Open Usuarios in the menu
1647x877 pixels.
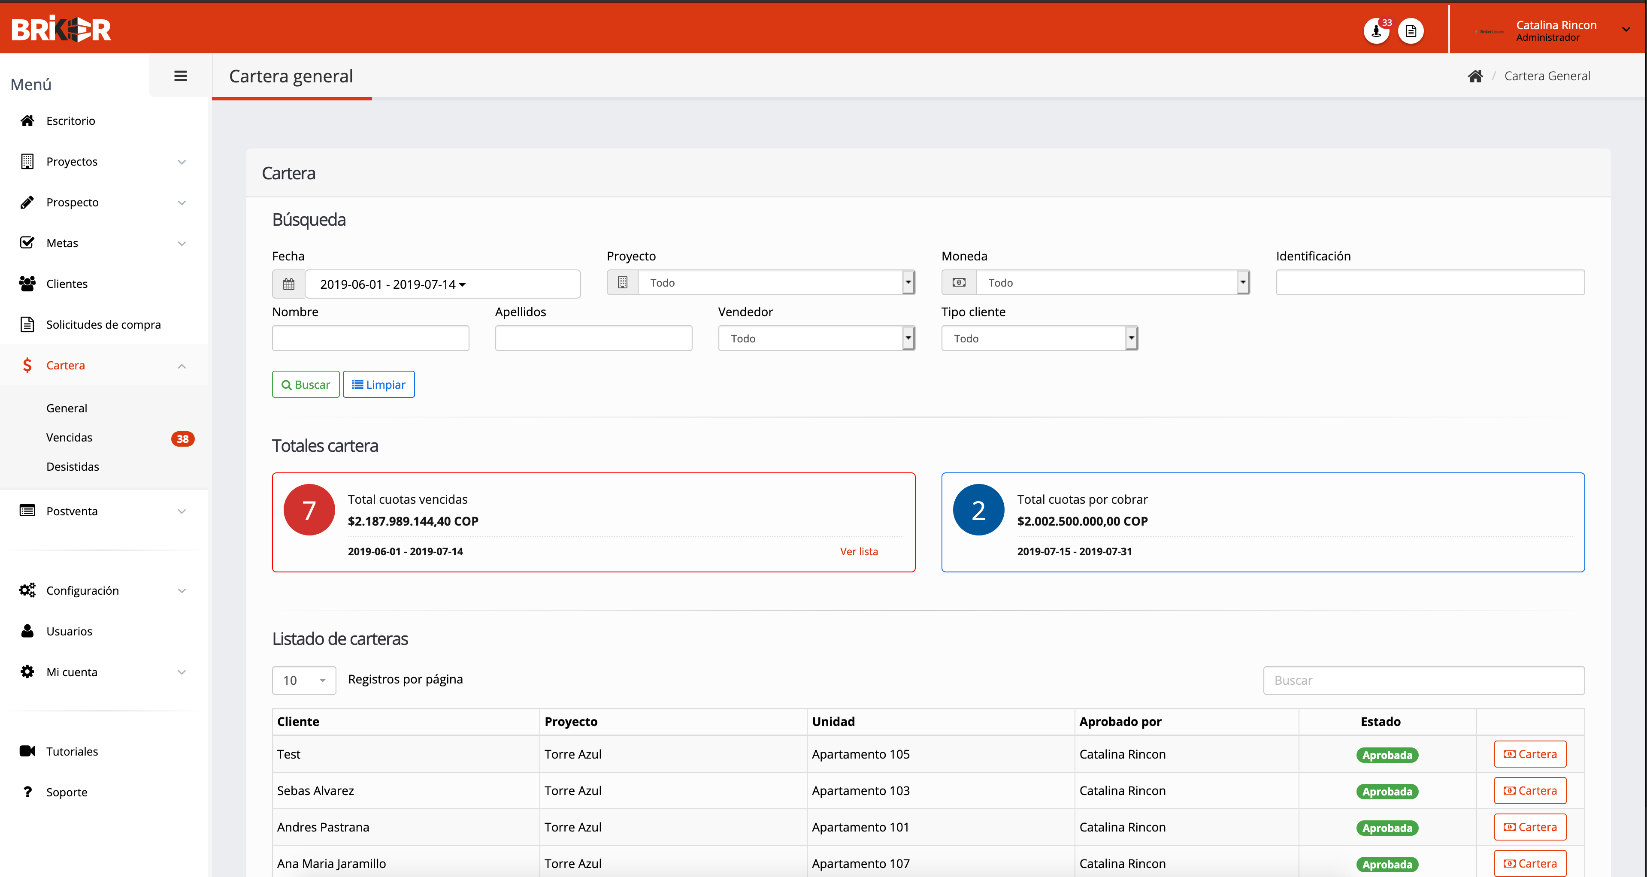pyautogui.click(x=69, y=631)
